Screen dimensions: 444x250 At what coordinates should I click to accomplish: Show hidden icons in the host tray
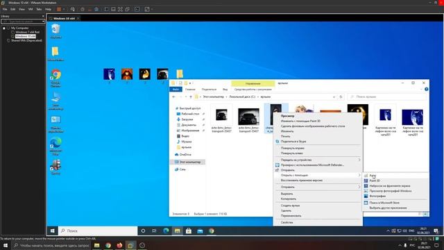coord(400,245)
